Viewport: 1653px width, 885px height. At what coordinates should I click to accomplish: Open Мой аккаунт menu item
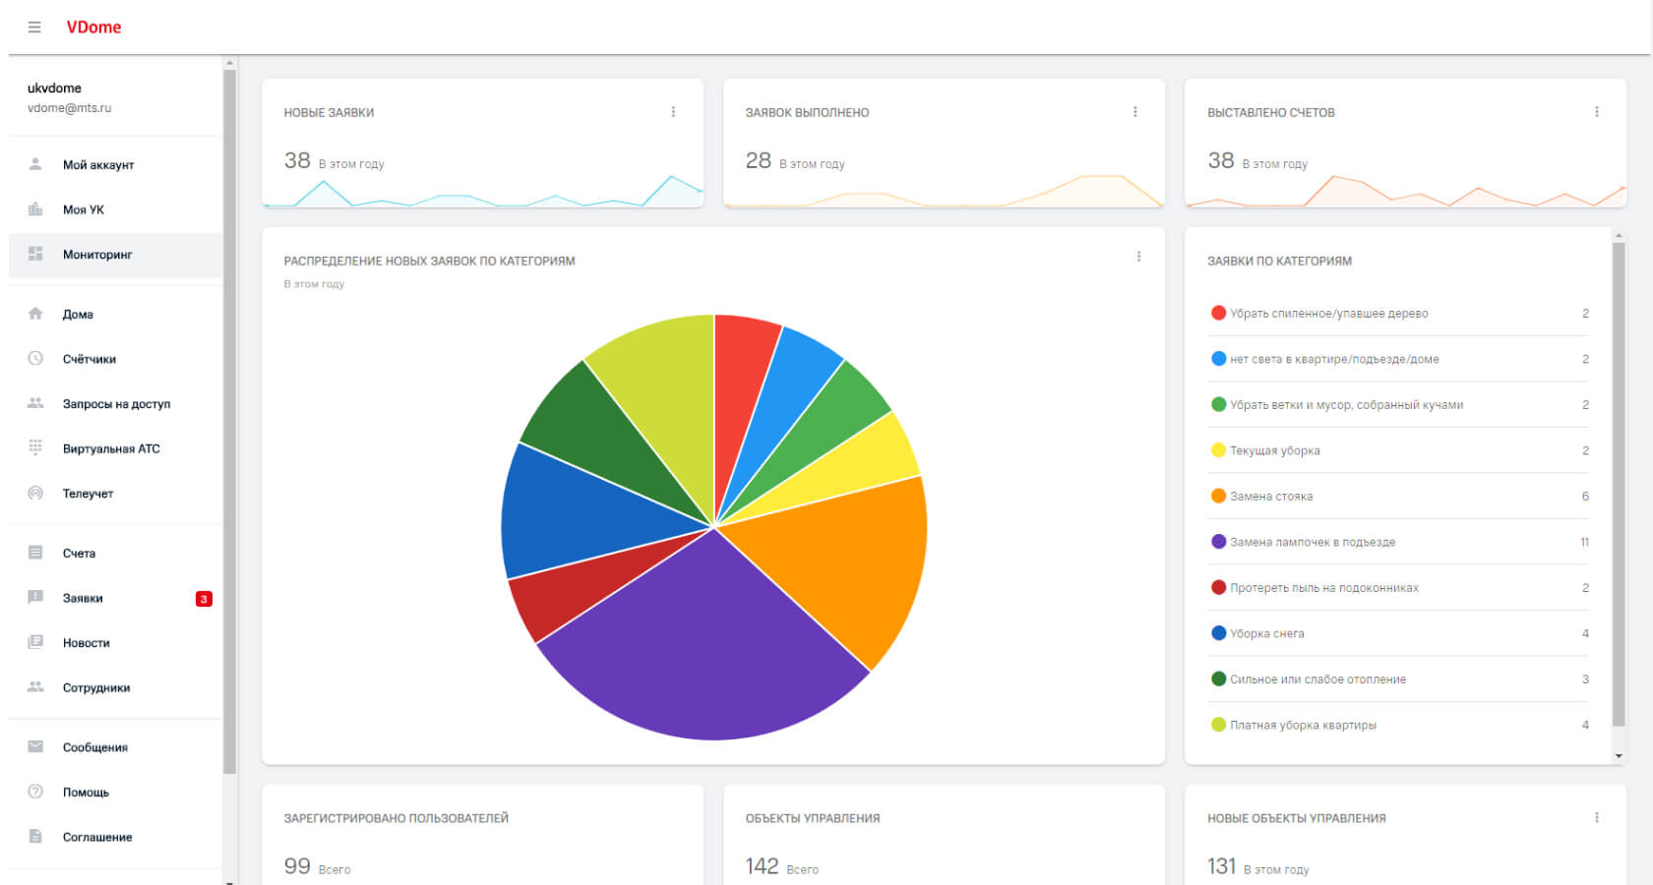115,164
